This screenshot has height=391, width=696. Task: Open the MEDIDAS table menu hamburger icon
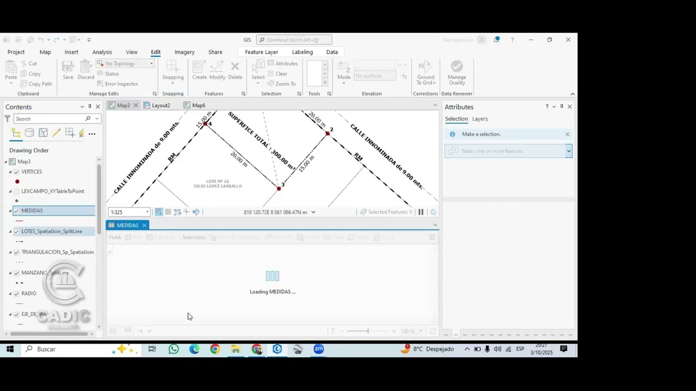tap(432, 237)
